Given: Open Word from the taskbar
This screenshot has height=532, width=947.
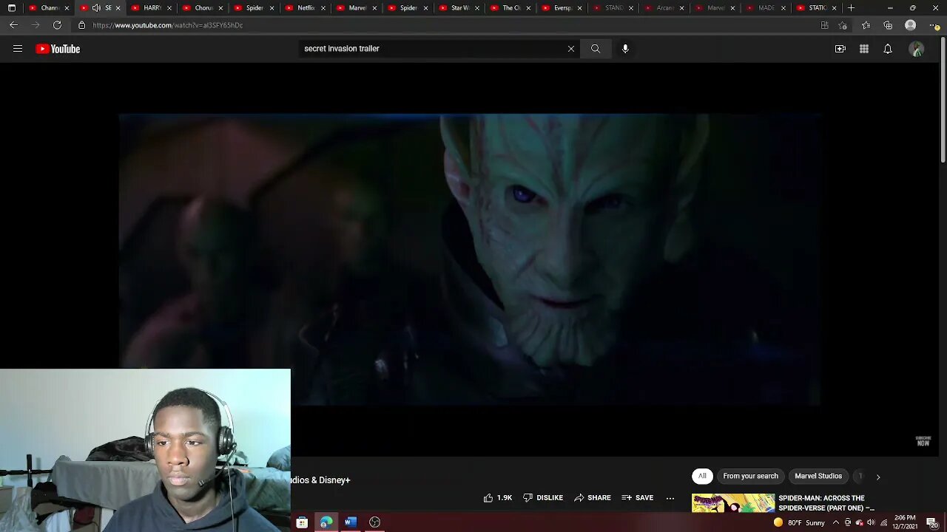Looking at the screenshot, I should click(351, 522).
